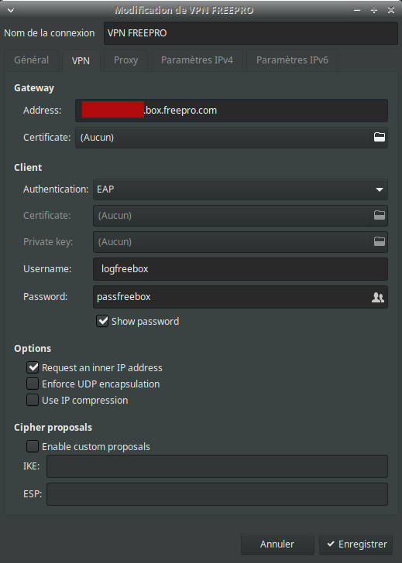
Task: Switch to the Général tab
Action: coord(31,60)
